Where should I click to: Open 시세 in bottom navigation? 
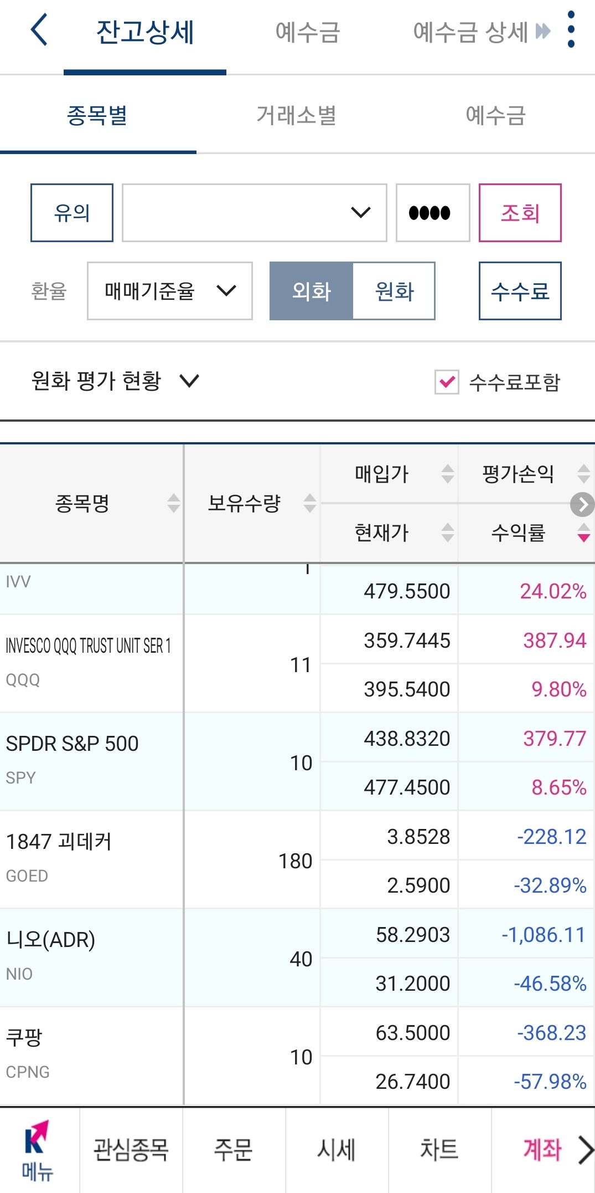[x=337, y=1150]
